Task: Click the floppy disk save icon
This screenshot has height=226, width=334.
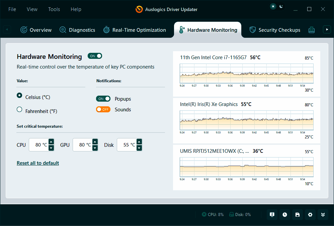Action: coord(298,215)
